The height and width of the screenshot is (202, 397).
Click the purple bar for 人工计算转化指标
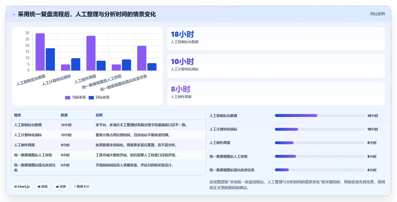pos(66,67)
